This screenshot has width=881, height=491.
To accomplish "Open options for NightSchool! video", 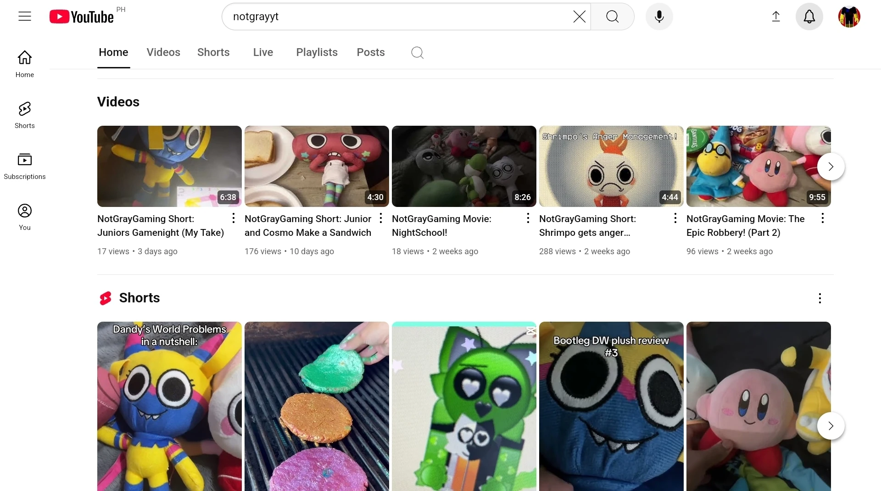I will (528, 218).
